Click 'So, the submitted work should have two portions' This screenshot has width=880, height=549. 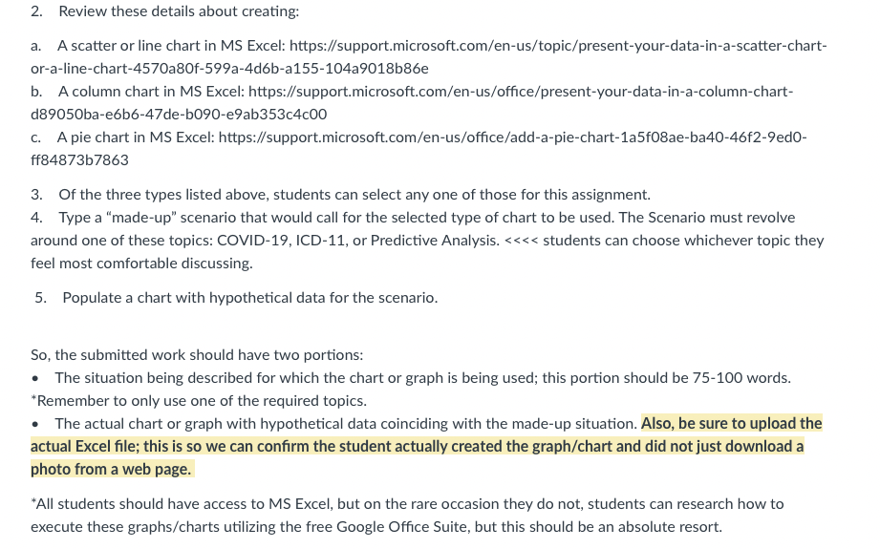[x=197, y=355]
